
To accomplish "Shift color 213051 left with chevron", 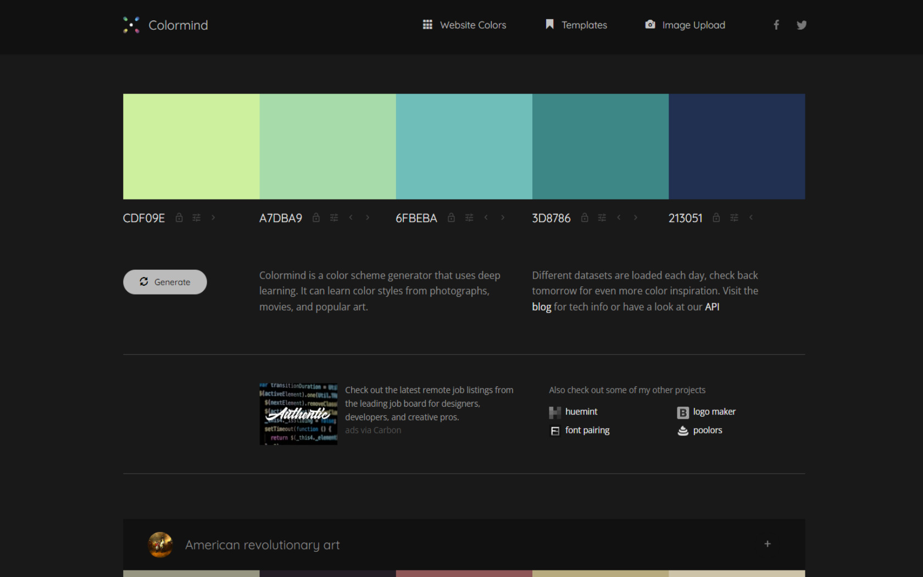I will 751,218.
